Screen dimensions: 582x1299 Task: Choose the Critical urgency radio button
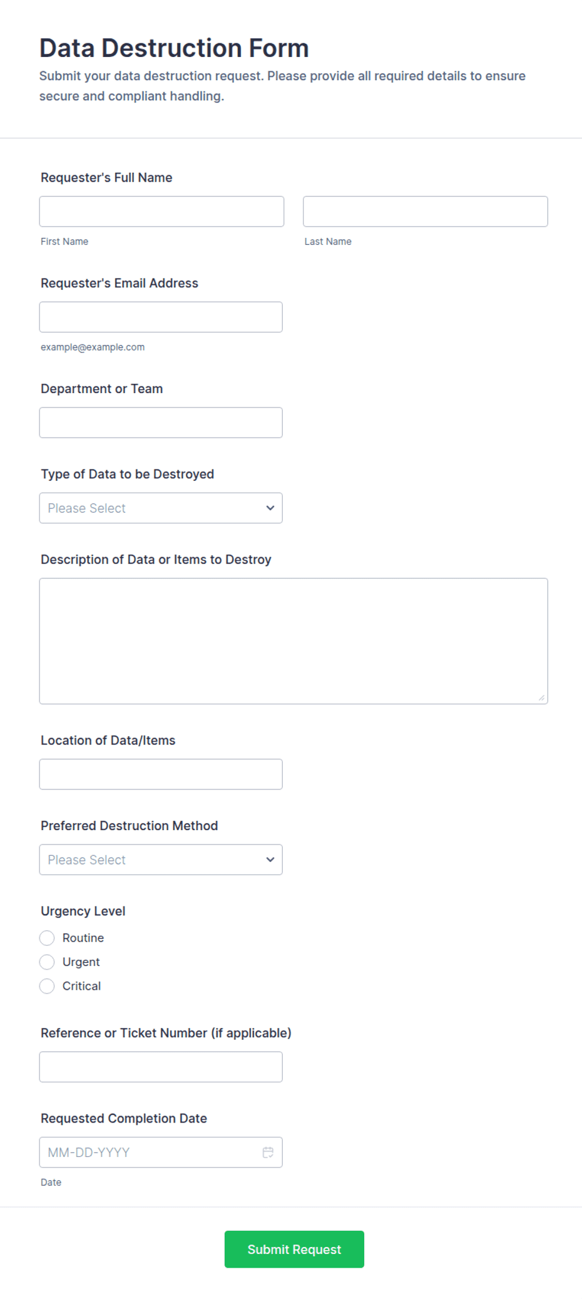coord(47,986)
